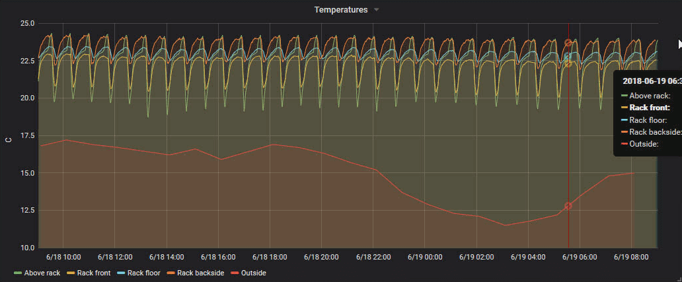The height and width of the screenshot is (282, 682).
Task: Click Rack backside data point on hover line
Action: coord(568,43)
